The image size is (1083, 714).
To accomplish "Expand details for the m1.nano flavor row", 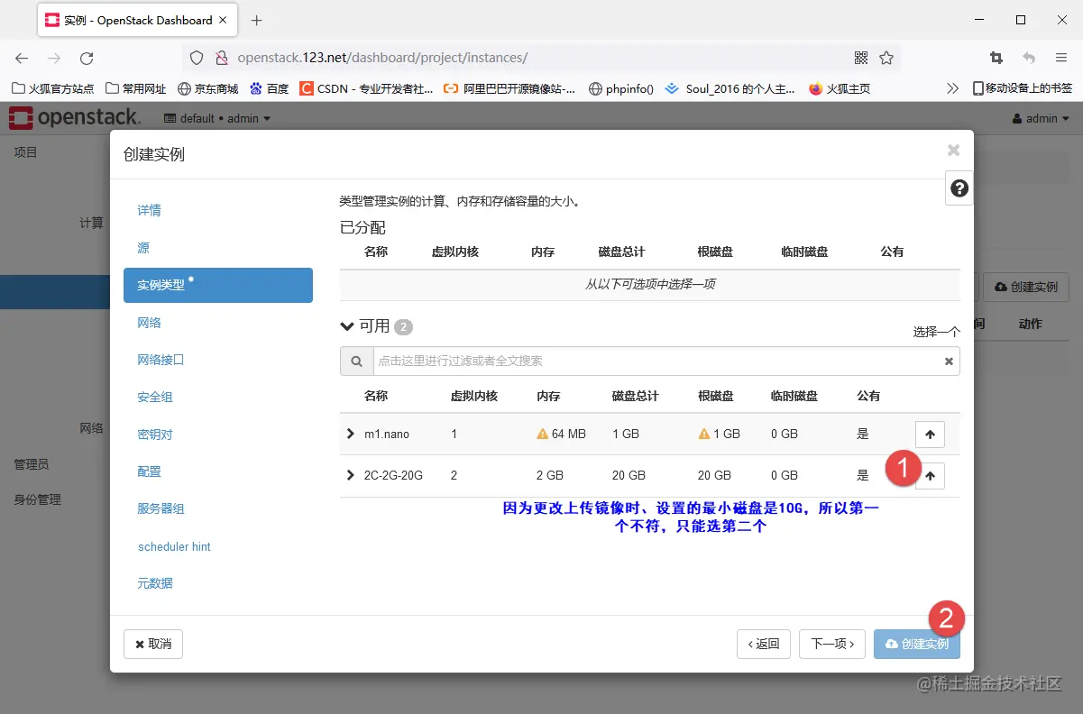I will pos(350,434).
